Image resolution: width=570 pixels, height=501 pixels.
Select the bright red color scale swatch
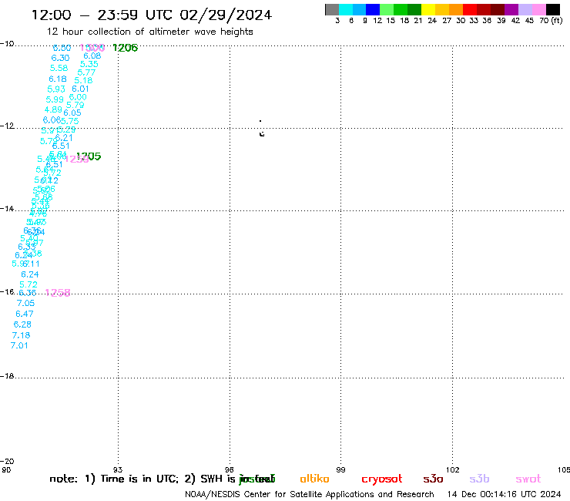click(x=470, y=10)
